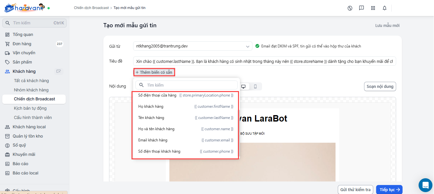This screenshot has height=194, width=434.
Task: Click the pin icon beside Khách hàng
Action: click(x=58, y=72)
